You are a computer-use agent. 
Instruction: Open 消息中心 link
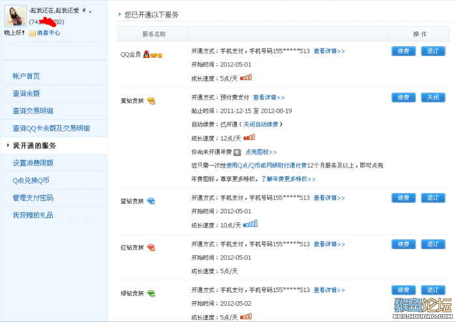pyautogui.click(x=49, y=33)
